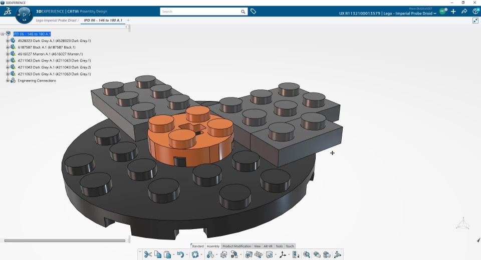Select the IPD 06 - 146 to 180 A.1 tab
The image size is (481, 260).
[x=103, y=20]
